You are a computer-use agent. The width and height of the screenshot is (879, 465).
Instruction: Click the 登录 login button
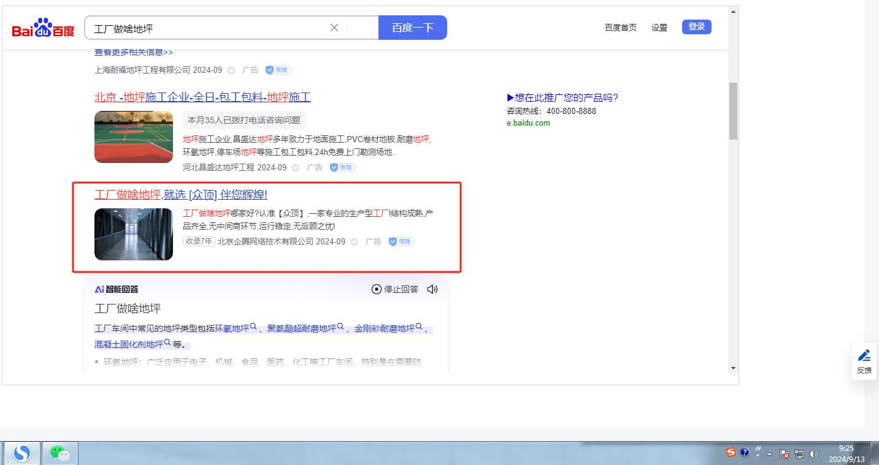697,27
